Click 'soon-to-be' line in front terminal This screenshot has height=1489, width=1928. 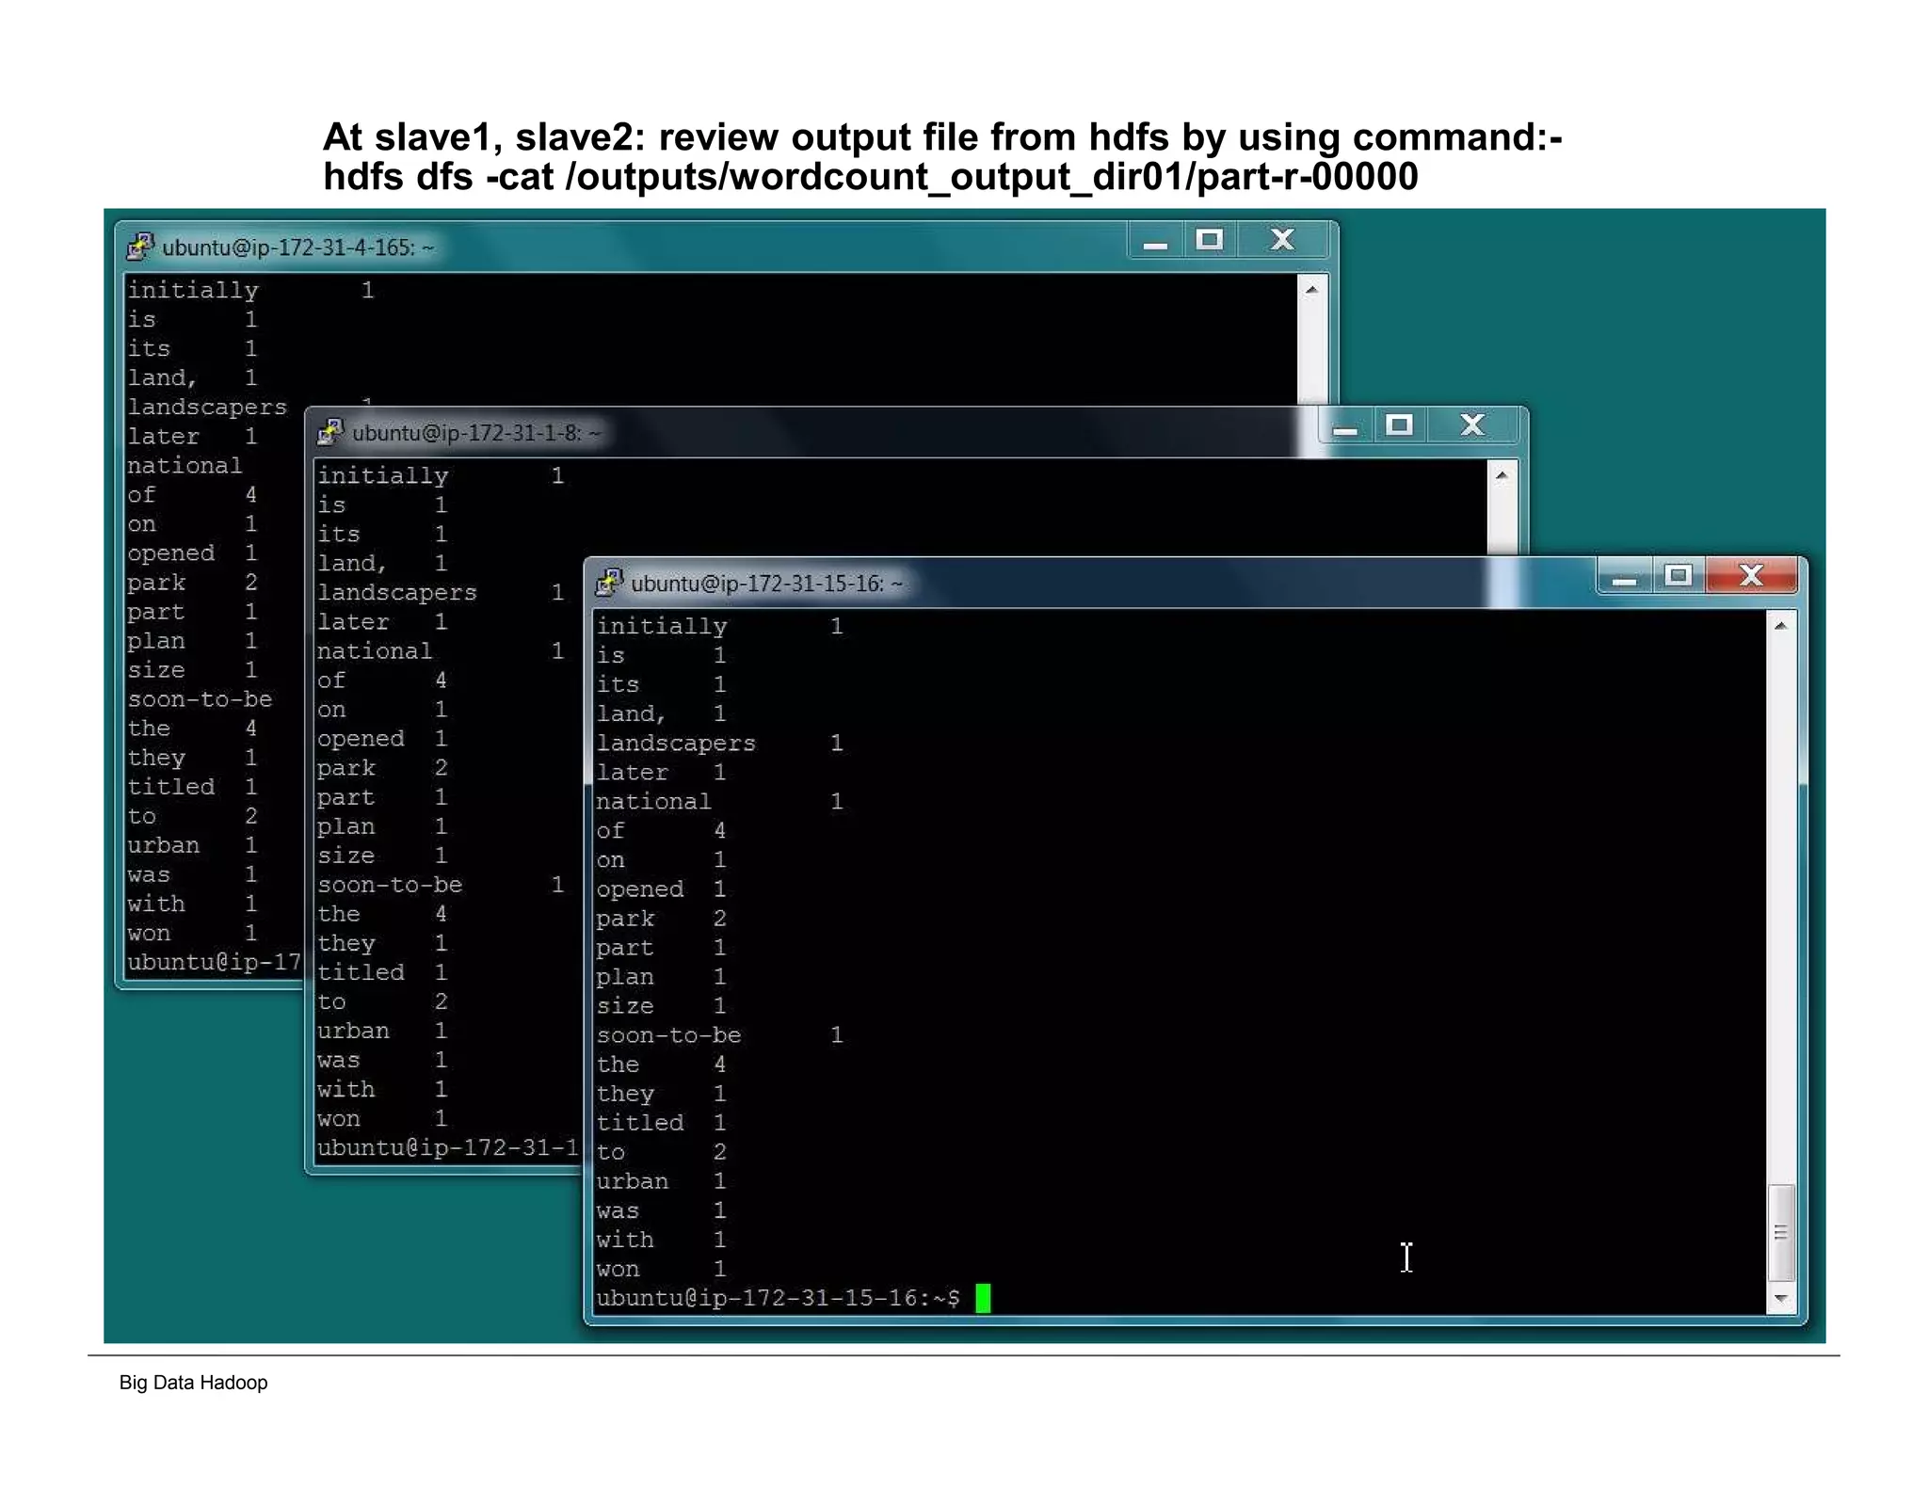pyautogui.click(x=719, y=1035)
